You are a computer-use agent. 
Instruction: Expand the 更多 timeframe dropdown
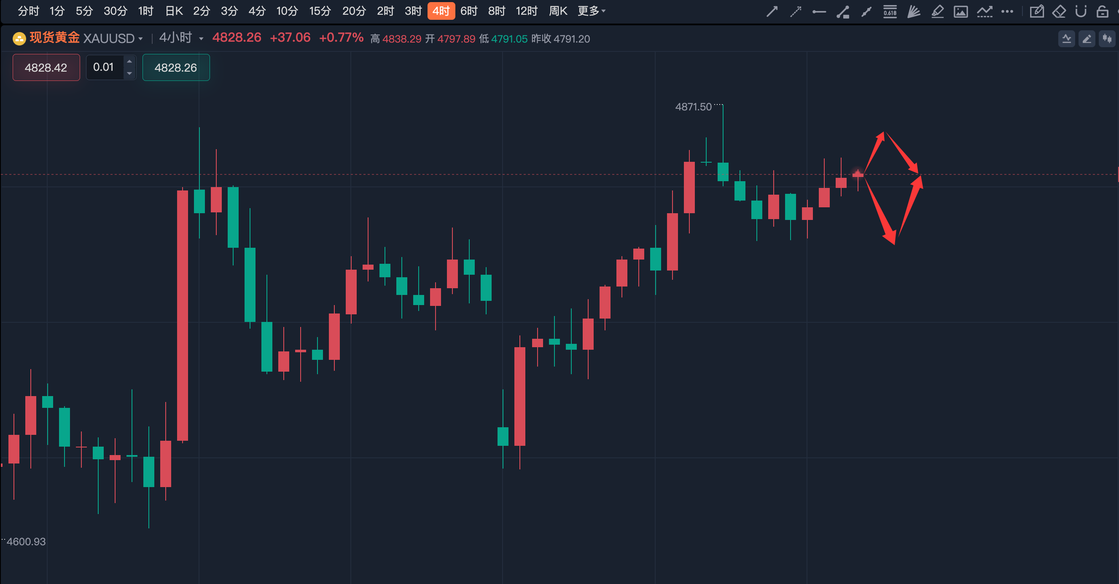tap(591, 11)
